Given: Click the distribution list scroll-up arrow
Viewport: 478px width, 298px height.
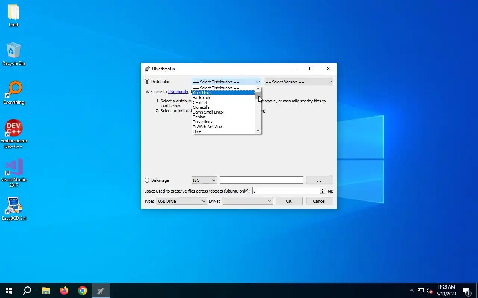Looking at the screenshot, I should pos(258,89).
